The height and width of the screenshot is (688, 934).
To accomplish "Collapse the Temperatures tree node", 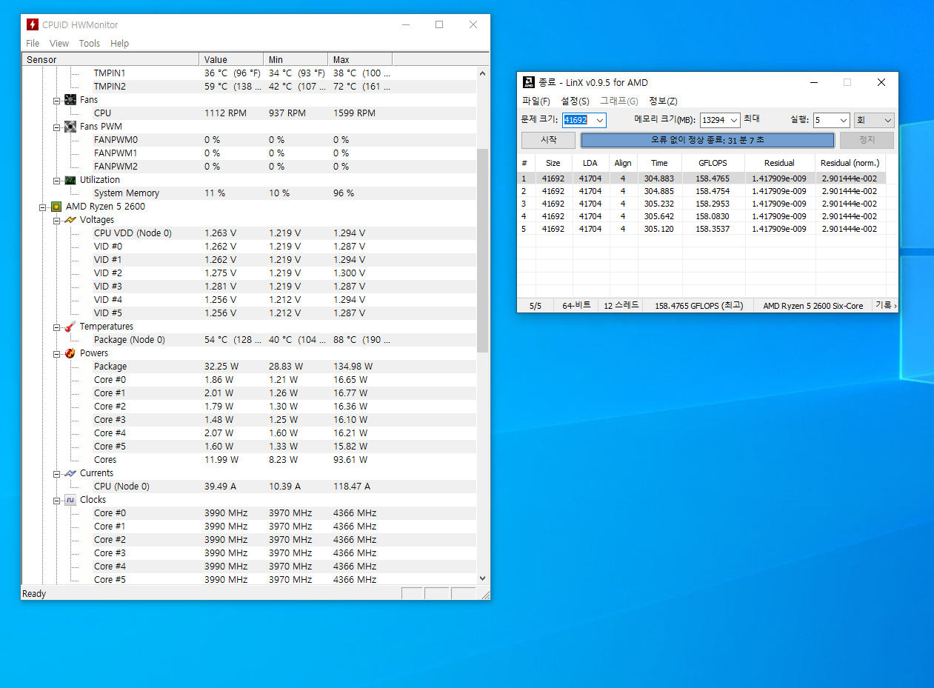I will coord(57,327).
